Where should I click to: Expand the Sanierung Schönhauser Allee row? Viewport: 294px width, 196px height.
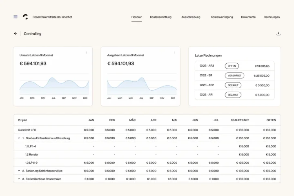coord(19,171)
